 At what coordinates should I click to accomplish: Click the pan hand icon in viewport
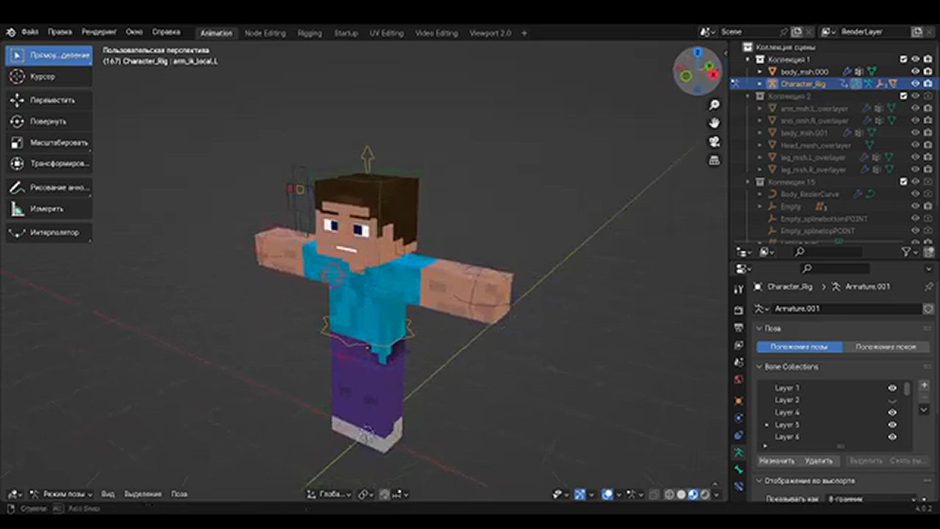pos(714,123)
